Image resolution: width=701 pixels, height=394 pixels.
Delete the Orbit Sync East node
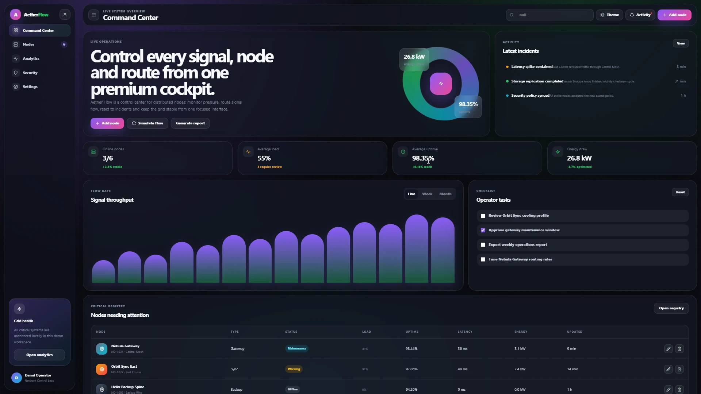(x=679, y=369)
